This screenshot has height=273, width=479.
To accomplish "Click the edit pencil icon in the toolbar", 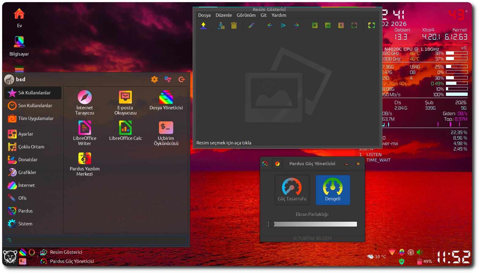I will pos(251,26).
